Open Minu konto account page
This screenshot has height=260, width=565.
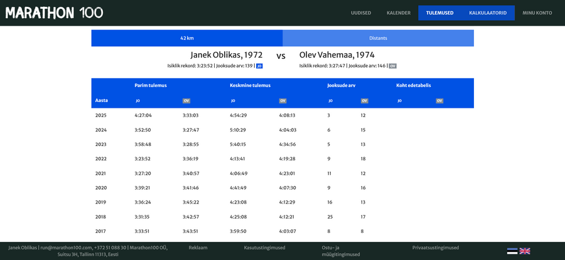pyautogui.click(x=537, y=13)
